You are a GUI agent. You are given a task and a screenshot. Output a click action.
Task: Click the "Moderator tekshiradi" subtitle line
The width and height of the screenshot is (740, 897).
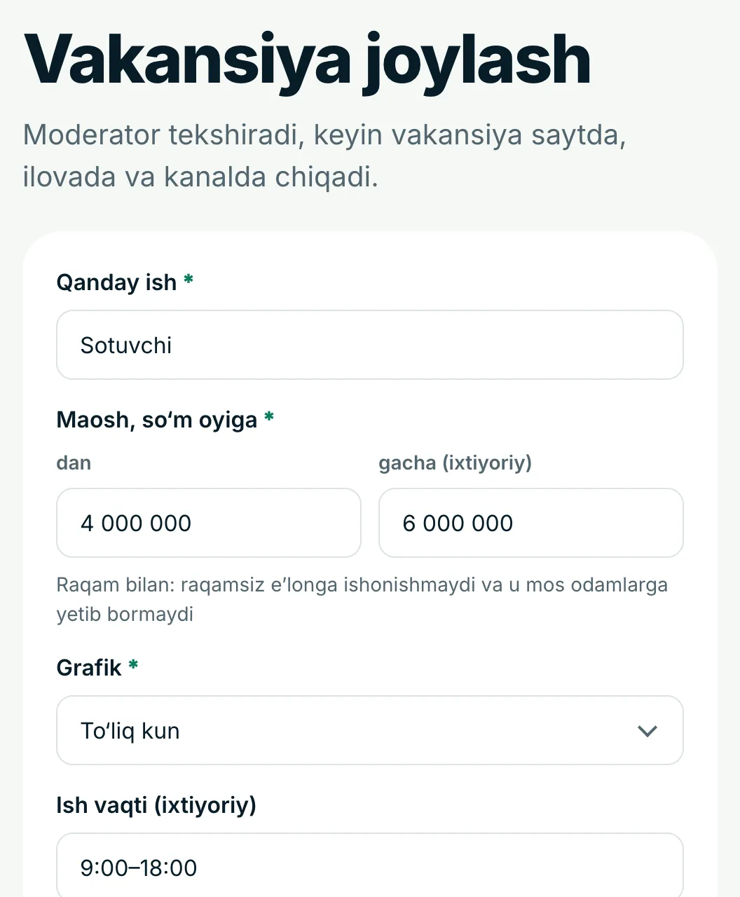[x=324, y=135]
